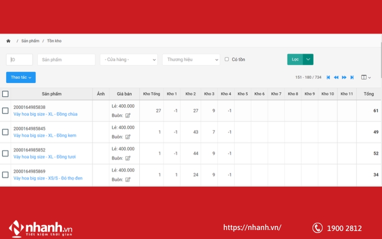Image resolution: width=382 pixels, height=239 pixels.
Task: Go to first page of results
Action: coord(328,77)
